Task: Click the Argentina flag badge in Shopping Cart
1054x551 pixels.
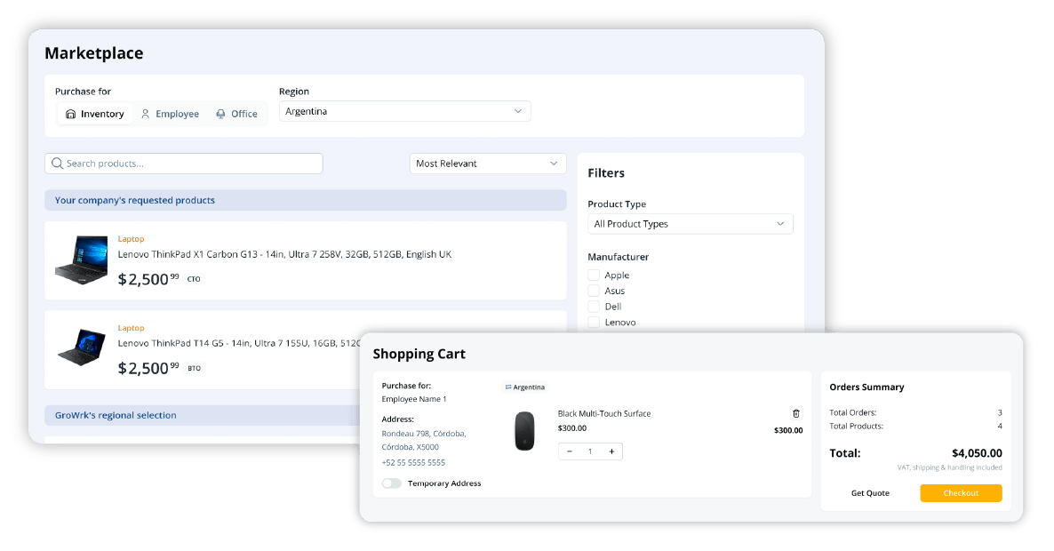Action: coord(525,387)
